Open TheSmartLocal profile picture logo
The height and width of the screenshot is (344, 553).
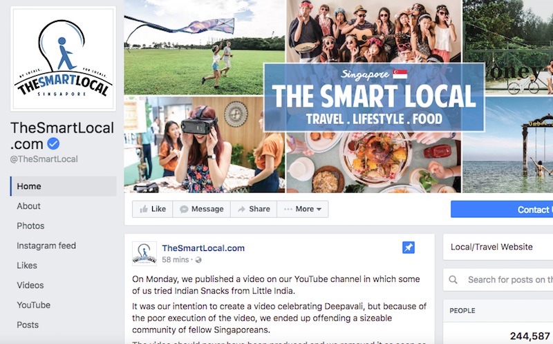63,59
